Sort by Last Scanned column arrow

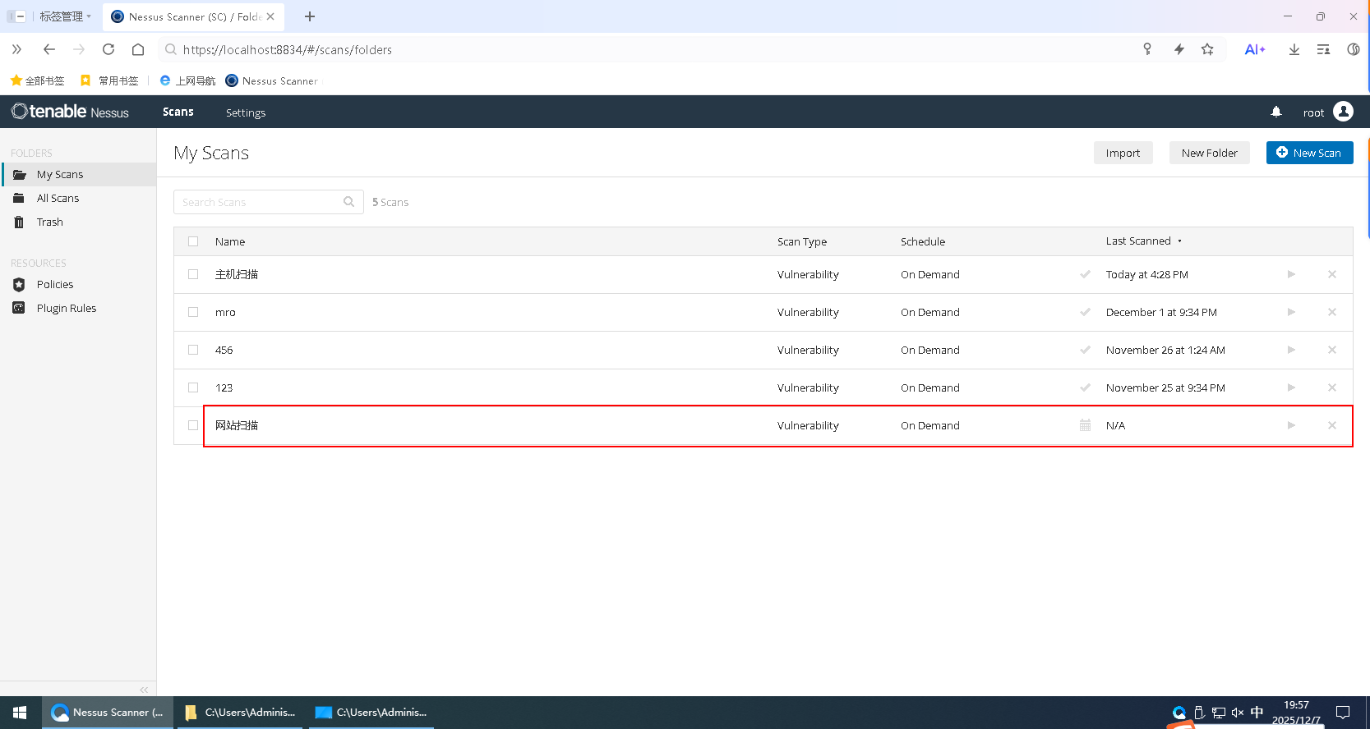pos(1179,241)
